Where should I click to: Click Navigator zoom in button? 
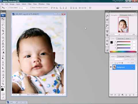[x=134, y=34]
